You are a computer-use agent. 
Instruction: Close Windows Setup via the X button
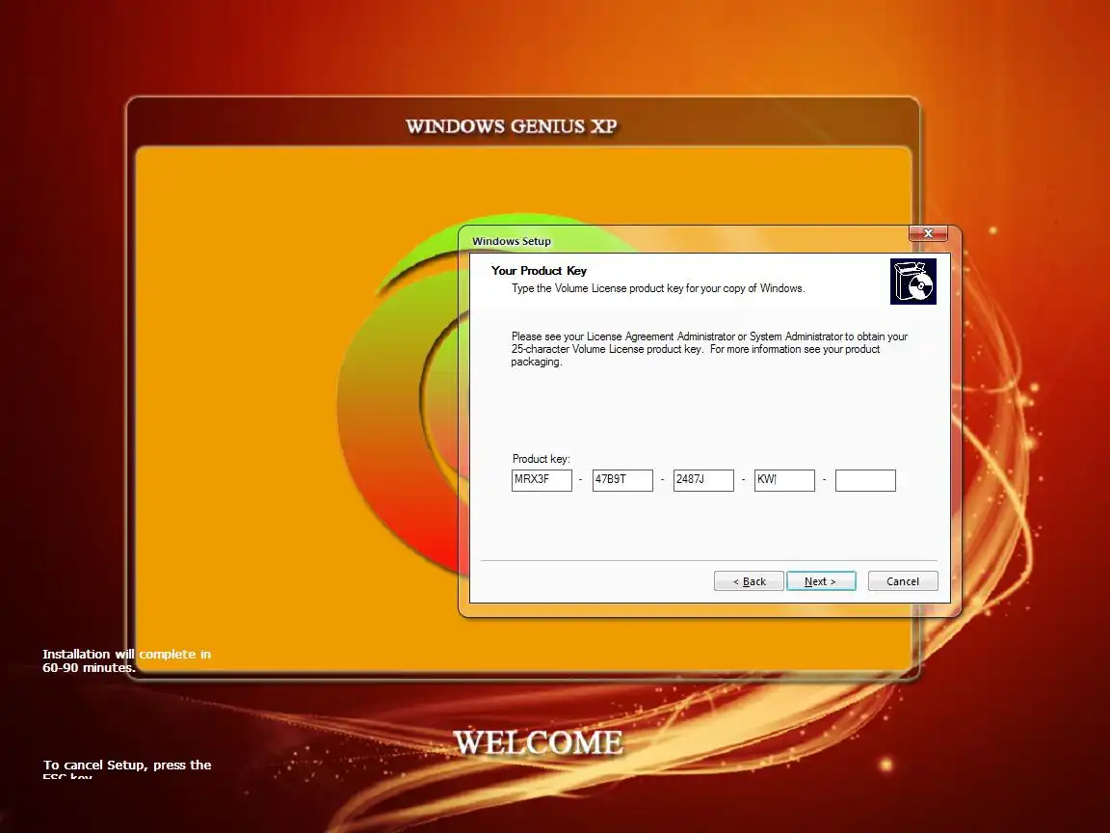coord(928,233)
